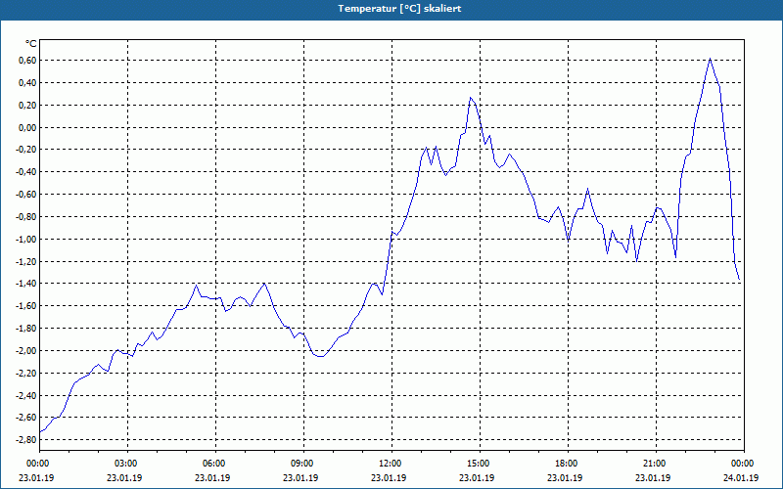Select the -1,40 y-axis label
Screen dimensions: 783x489
pos(26,284)
